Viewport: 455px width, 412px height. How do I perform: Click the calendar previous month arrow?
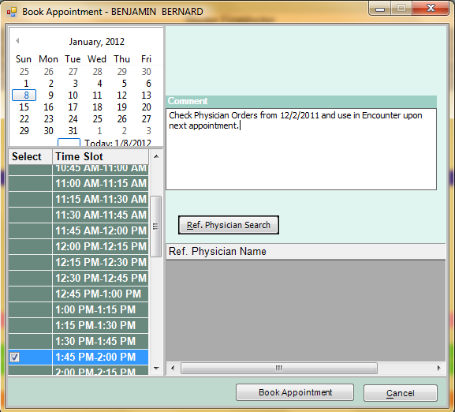click(17, 41)
